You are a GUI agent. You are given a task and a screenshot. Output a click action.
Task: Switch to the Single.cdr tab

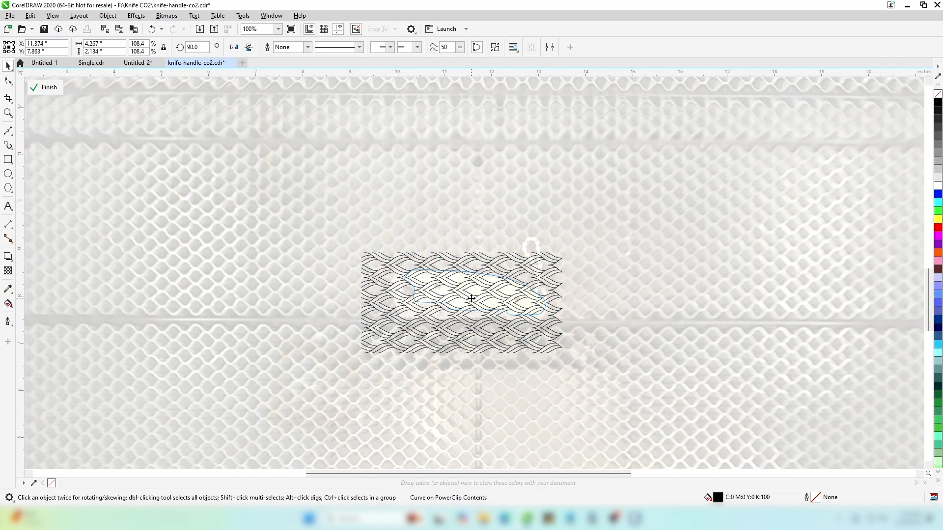91,63
